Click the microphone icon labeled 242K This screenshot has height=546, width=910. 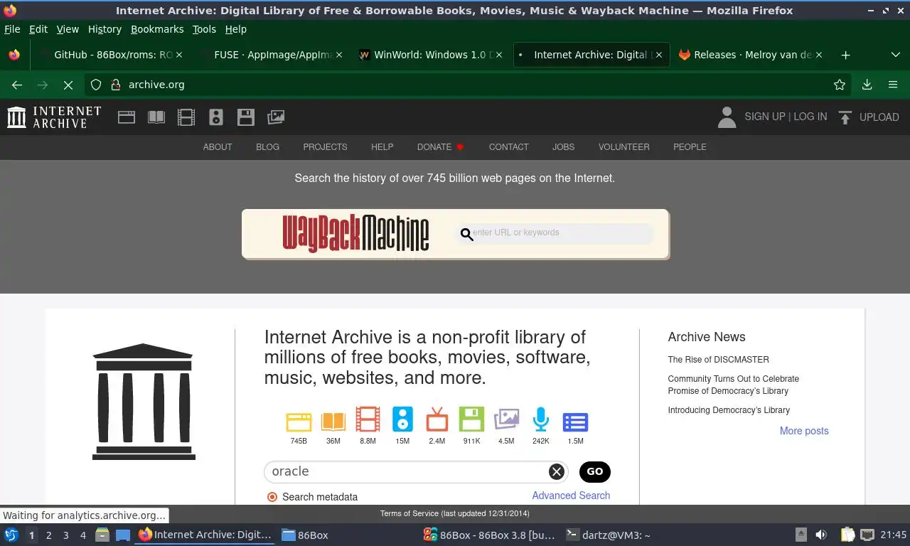541,419
